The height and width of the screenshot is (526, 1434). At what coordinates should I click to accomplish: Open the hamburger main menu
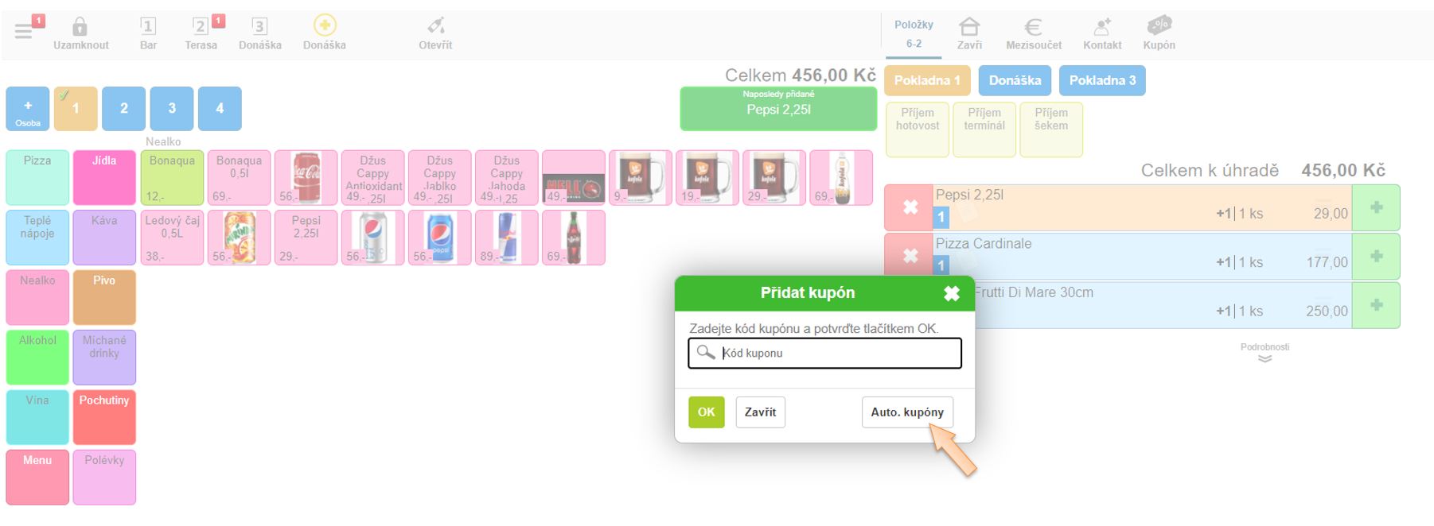(24, 32)
